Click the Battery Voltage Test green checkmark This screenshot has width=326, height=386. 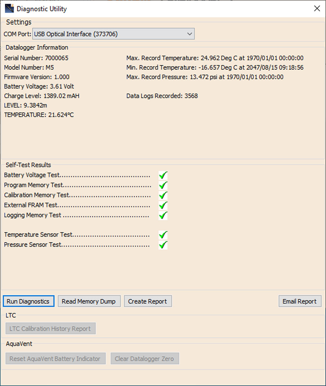click(x=163, y=175)
